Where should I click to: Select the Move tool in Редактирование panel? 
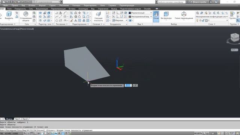coord(79,13)
